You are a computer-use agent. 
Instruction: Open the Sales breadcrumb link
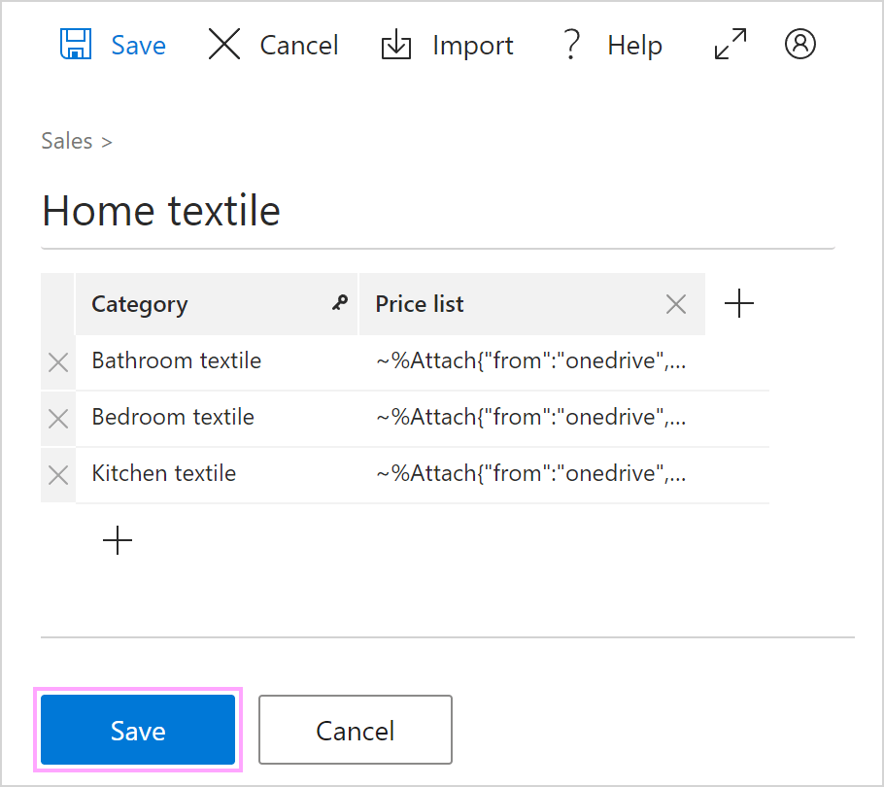66,141
